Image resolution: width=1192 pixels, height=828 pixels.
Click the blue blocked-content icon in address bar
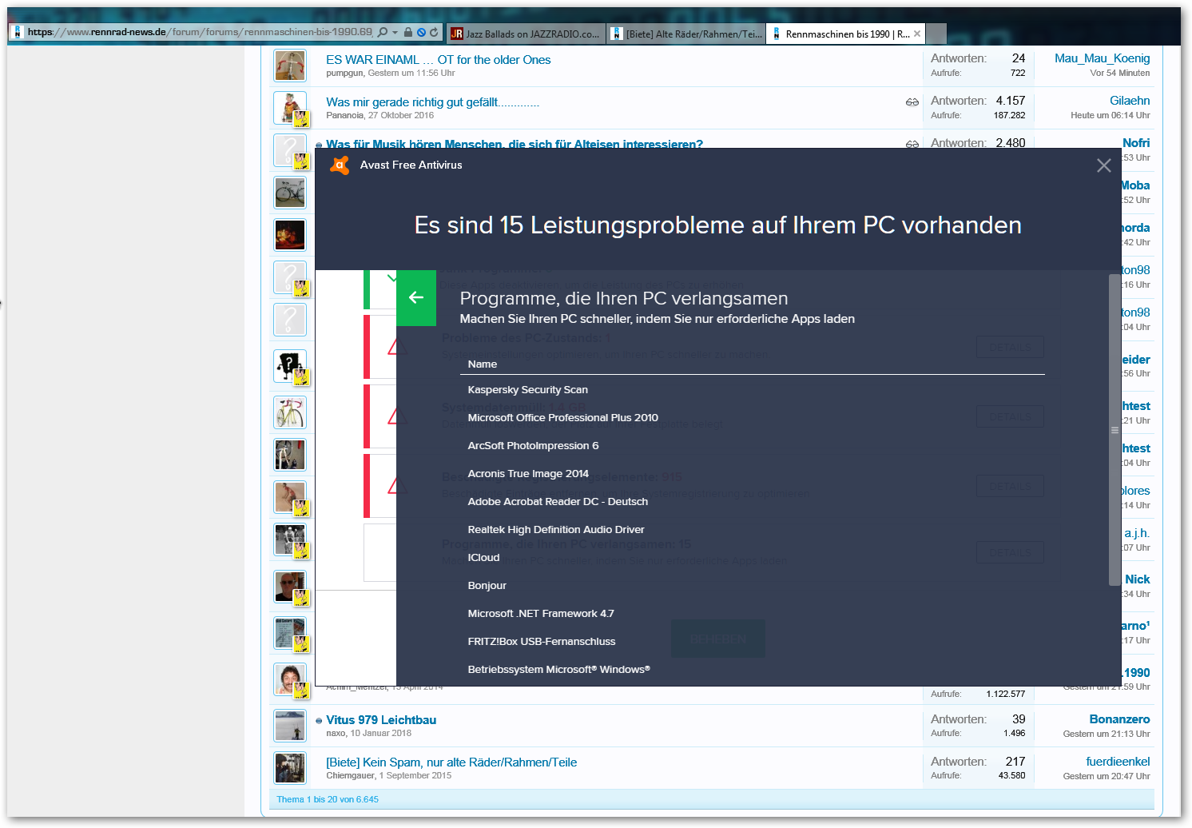click(x=421, y=33)
